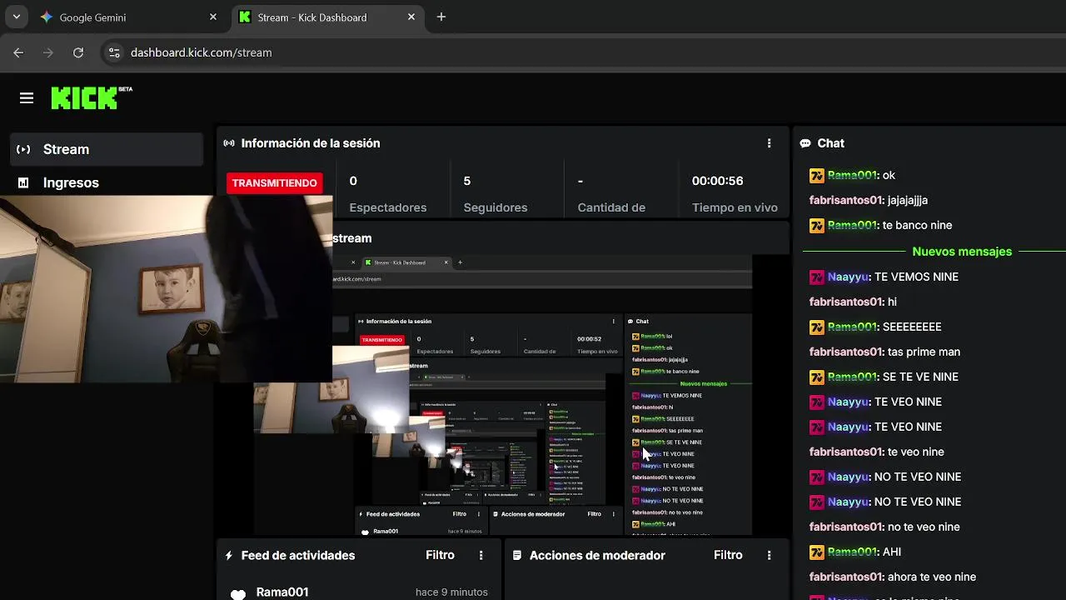Click Rama001 badge icon beside 'SE TE VE NINE'
The width and height of the screenshot is (1066, 600).
[817, 377]
